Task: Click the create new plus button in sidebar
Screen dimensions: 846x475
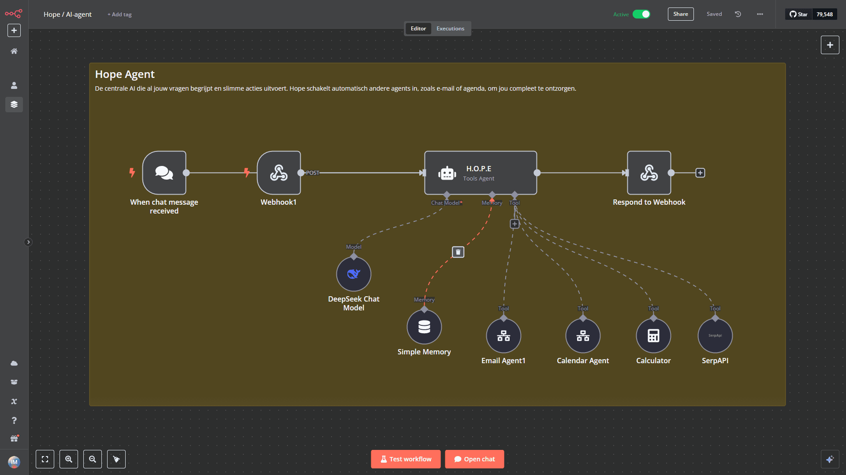Action: (14, 30)
